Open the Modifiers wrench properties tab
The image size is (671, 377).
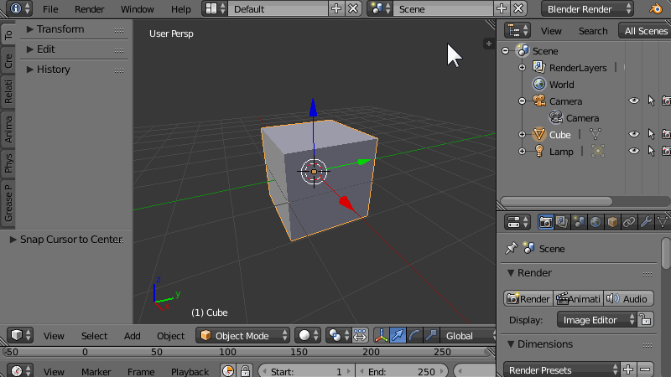(646, 222)
